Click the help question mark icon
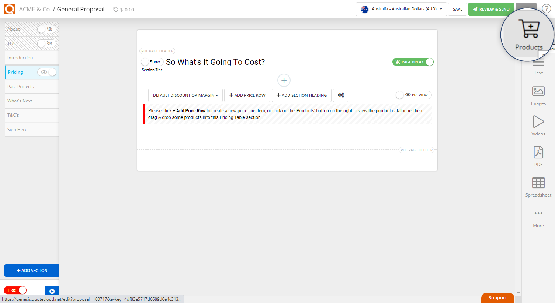 546,9
